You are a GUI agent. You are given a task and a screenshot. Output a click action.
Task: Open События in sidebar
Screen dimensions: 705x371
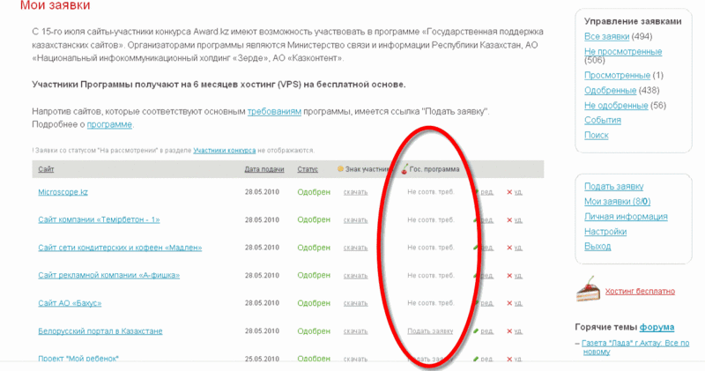[x=603, y=120]
